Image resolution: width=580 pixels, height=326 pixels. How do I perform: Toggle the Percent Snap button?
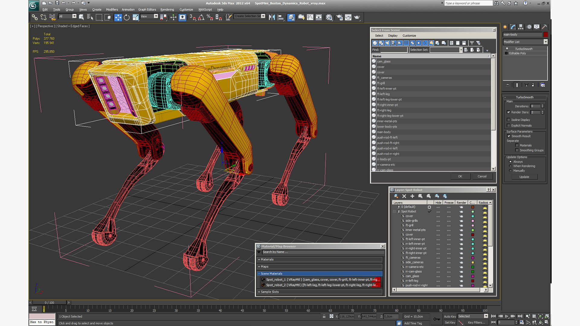(210, 17)
